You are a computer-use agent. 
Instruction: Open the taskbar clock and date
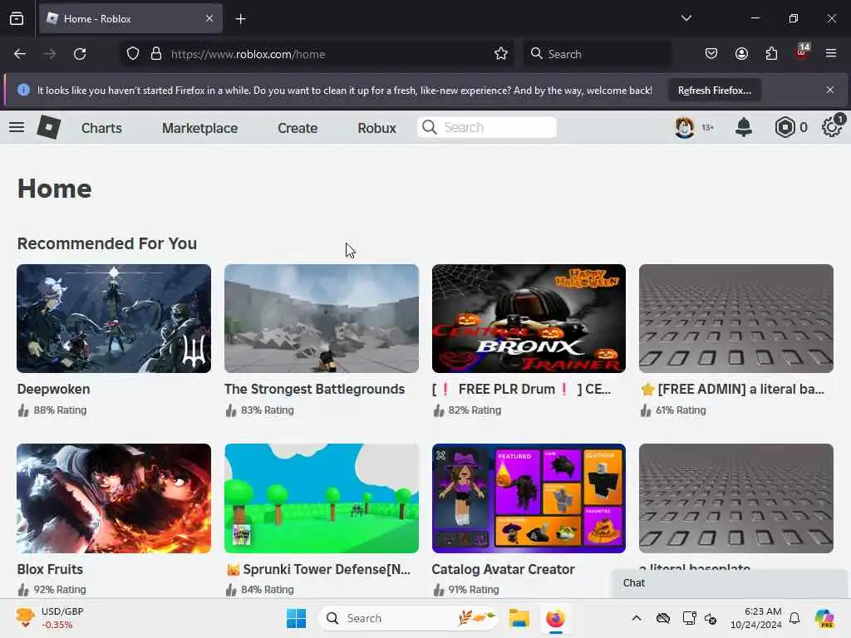tap(755, 618)
